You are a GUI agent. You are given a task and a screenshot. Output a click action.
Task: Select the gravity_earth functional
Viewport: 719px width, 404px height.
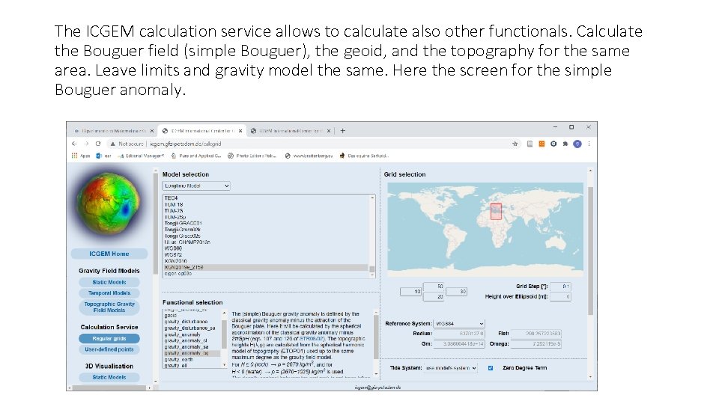pyautogui.click(x=179, y=360)
